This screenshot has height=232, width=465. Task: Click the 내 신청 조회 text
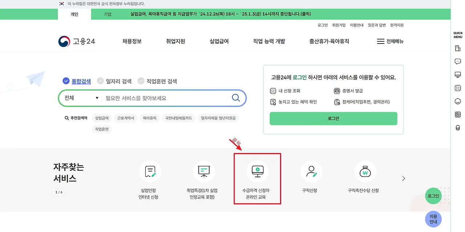[x=289, y=91]
